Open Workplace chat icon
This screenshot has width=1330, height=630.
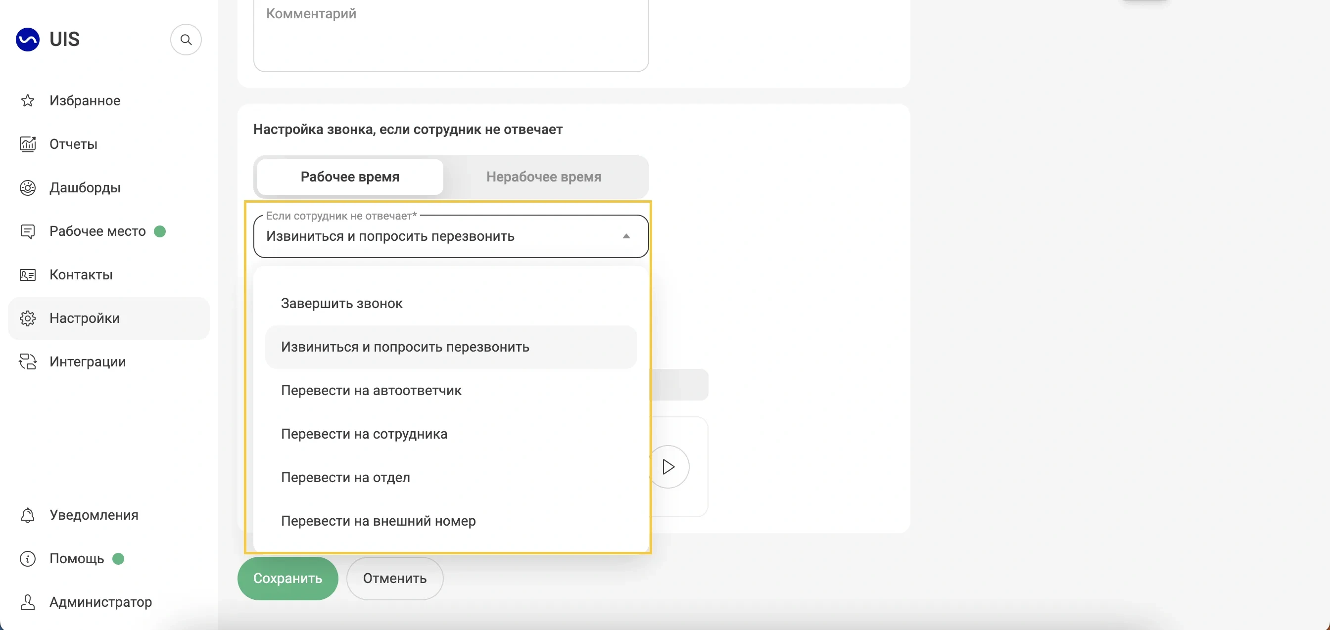pyautogui.click(x=27, y=231)
